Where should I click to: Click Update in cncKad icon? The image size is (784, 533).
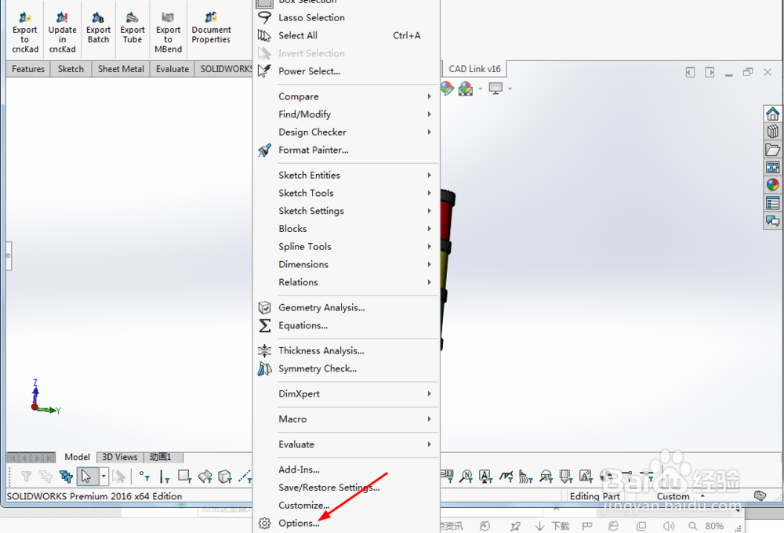coord(62,32)
